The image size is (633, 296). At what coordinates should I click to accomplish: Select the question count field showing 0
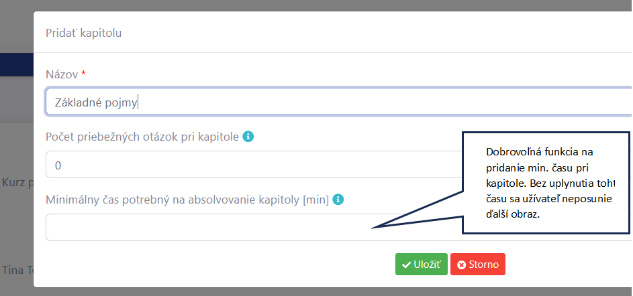pyautogui.click(x=254, y=164)
